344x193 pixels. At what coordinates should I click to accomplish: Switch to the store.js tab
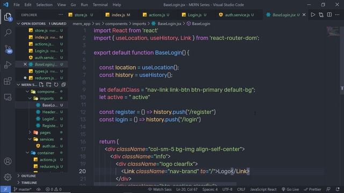pyautogui.click(x=81, y=14)
